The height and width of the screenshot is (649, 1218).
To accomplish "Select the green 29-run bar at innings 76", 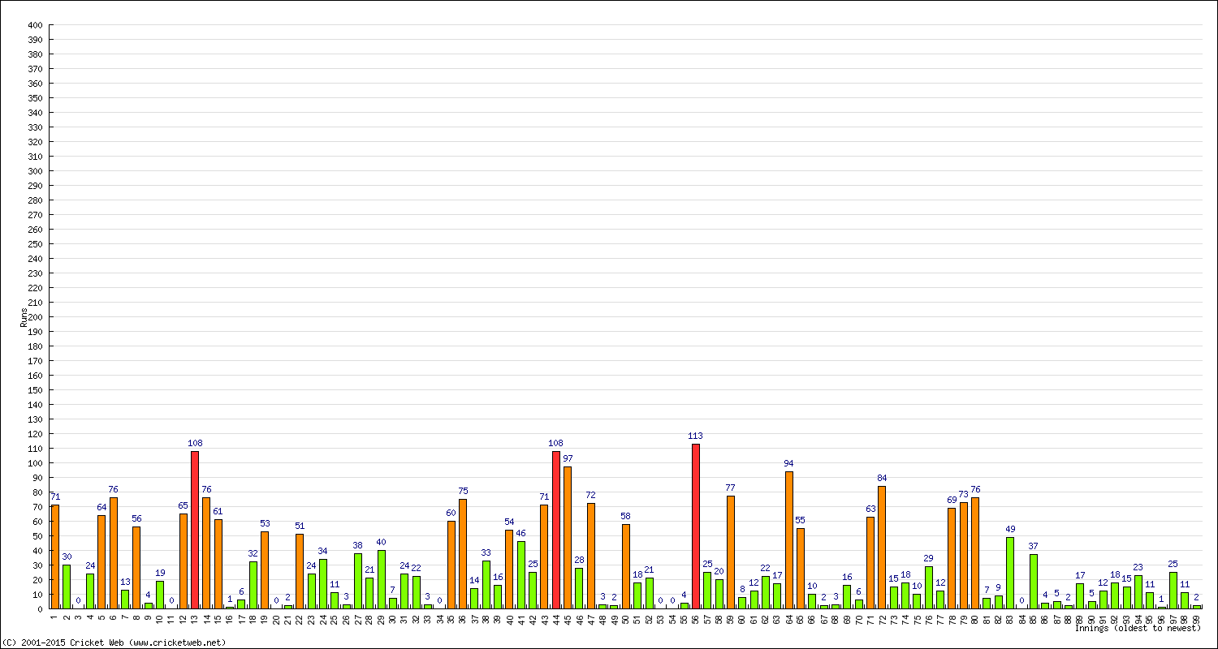I will point(929,587).
